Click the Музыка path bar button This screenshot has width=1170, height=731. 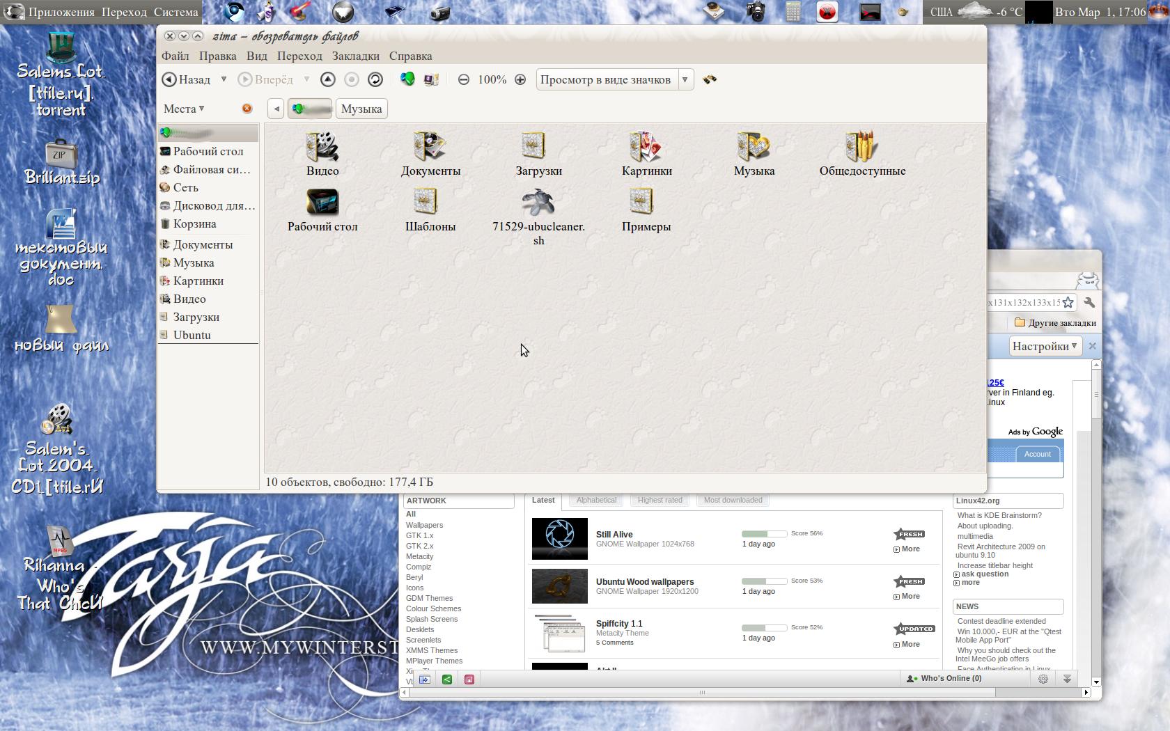tap(361, 109)
